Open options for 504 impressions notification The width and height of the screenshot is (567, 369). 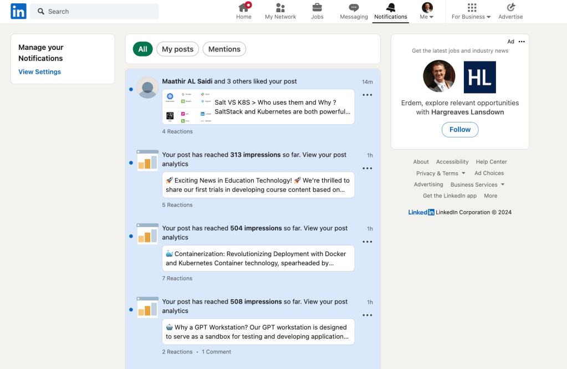tap(367, 242)
